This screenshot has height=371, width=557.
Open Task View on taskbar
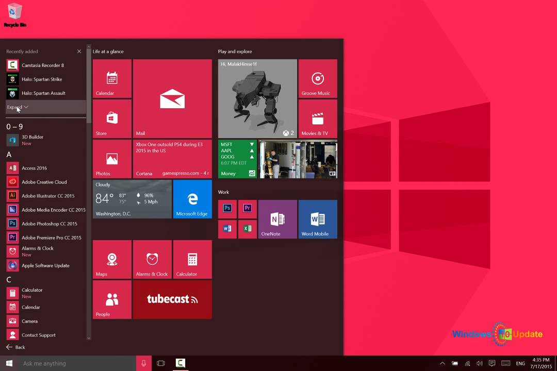[161, 363]
